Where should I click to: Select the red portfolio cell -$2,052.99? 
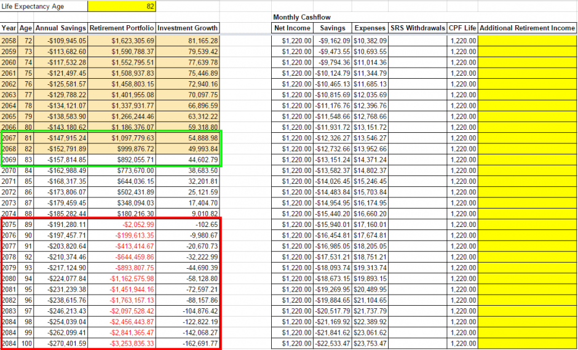point(122,225)
